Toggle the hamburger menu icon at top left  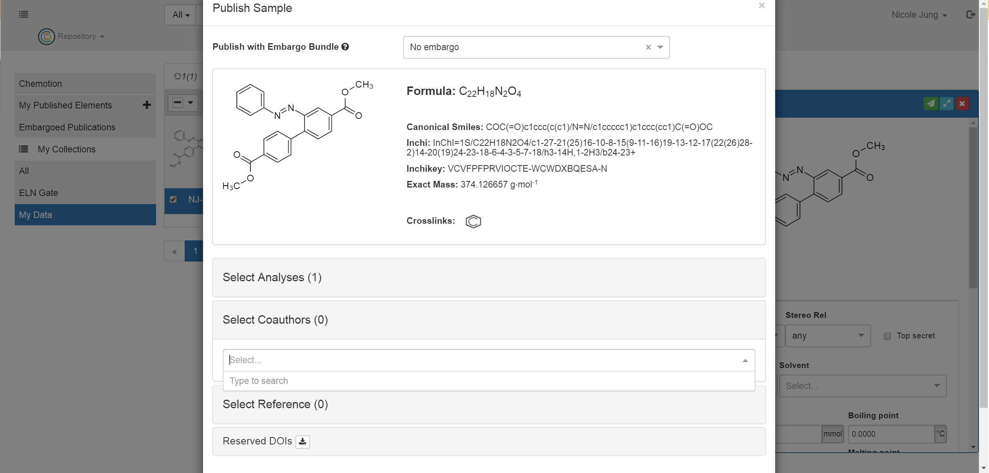(23, 15)
